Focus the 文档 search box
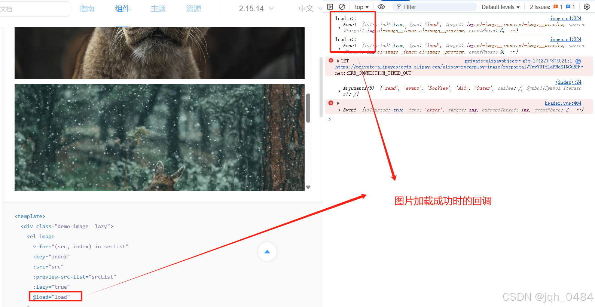The height and width of the screenshot is (307, 595). pyautogui.click(x=34, y=9)
